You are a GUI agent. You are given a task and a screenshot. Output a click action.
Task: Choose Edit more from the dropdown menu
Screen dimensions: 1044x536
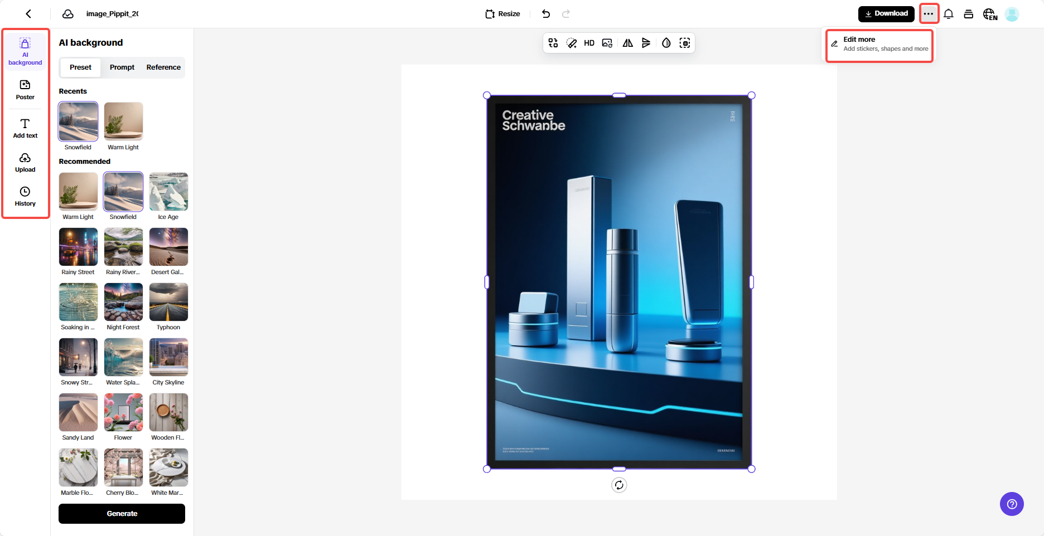click(x=879, y=44)
